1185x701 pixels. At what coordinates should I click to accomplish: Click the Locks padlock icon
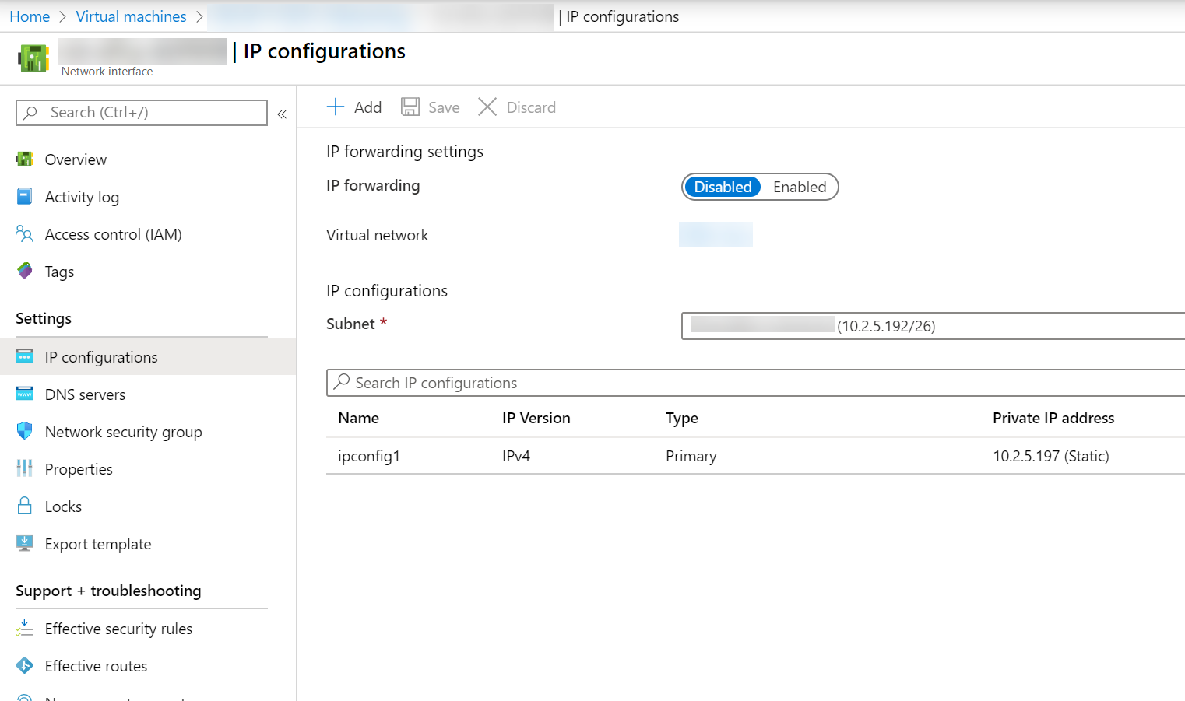coord(24,506)
